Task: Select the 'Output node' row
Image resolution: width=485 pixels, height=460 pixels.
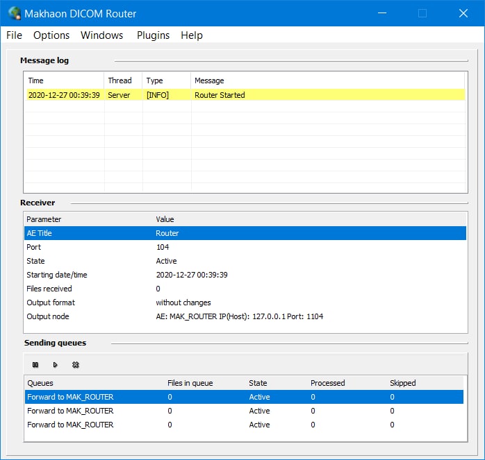Action: [245, 316]
